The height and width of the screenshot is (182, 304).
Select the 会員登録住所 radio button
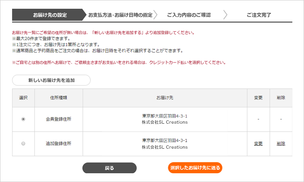23,119
